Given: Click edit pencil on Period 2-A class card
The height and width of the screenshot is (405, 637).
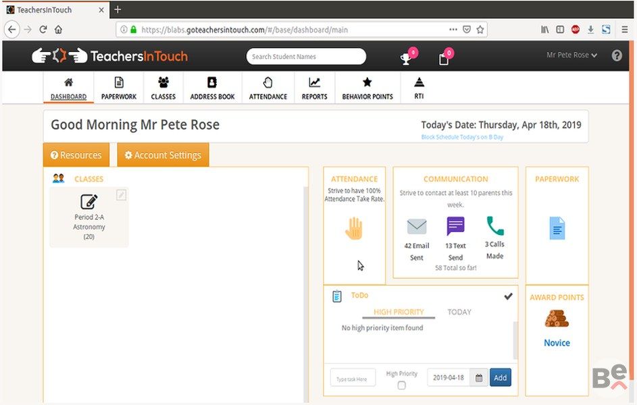Looking at the screenshot, I should 121,195.
